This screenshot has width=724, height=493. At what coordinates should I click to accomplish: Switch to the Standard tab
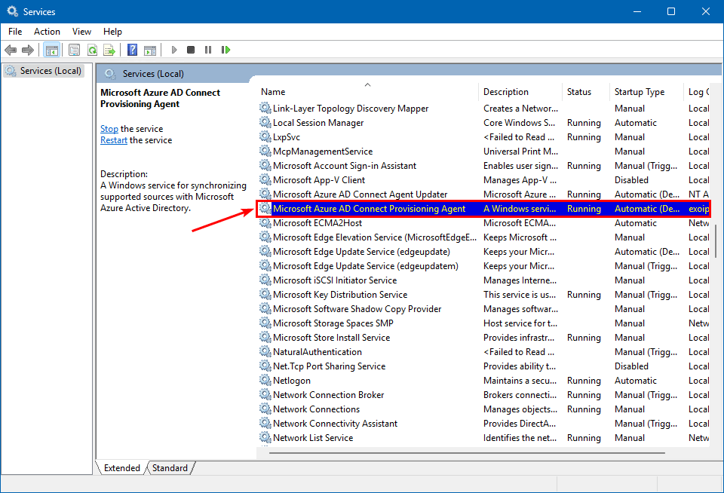[170, 468]
